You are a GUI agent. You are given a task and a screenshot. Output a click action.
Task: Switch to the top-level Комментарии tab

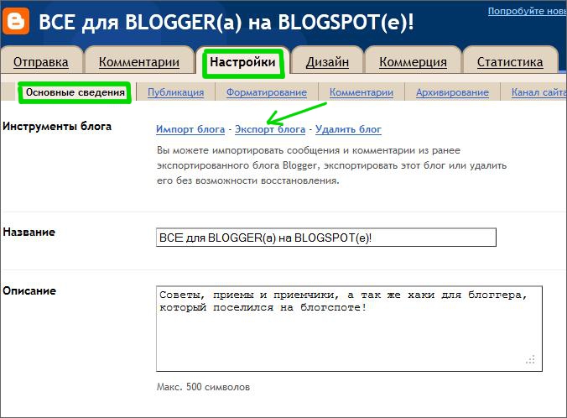[x=139, y=62]
